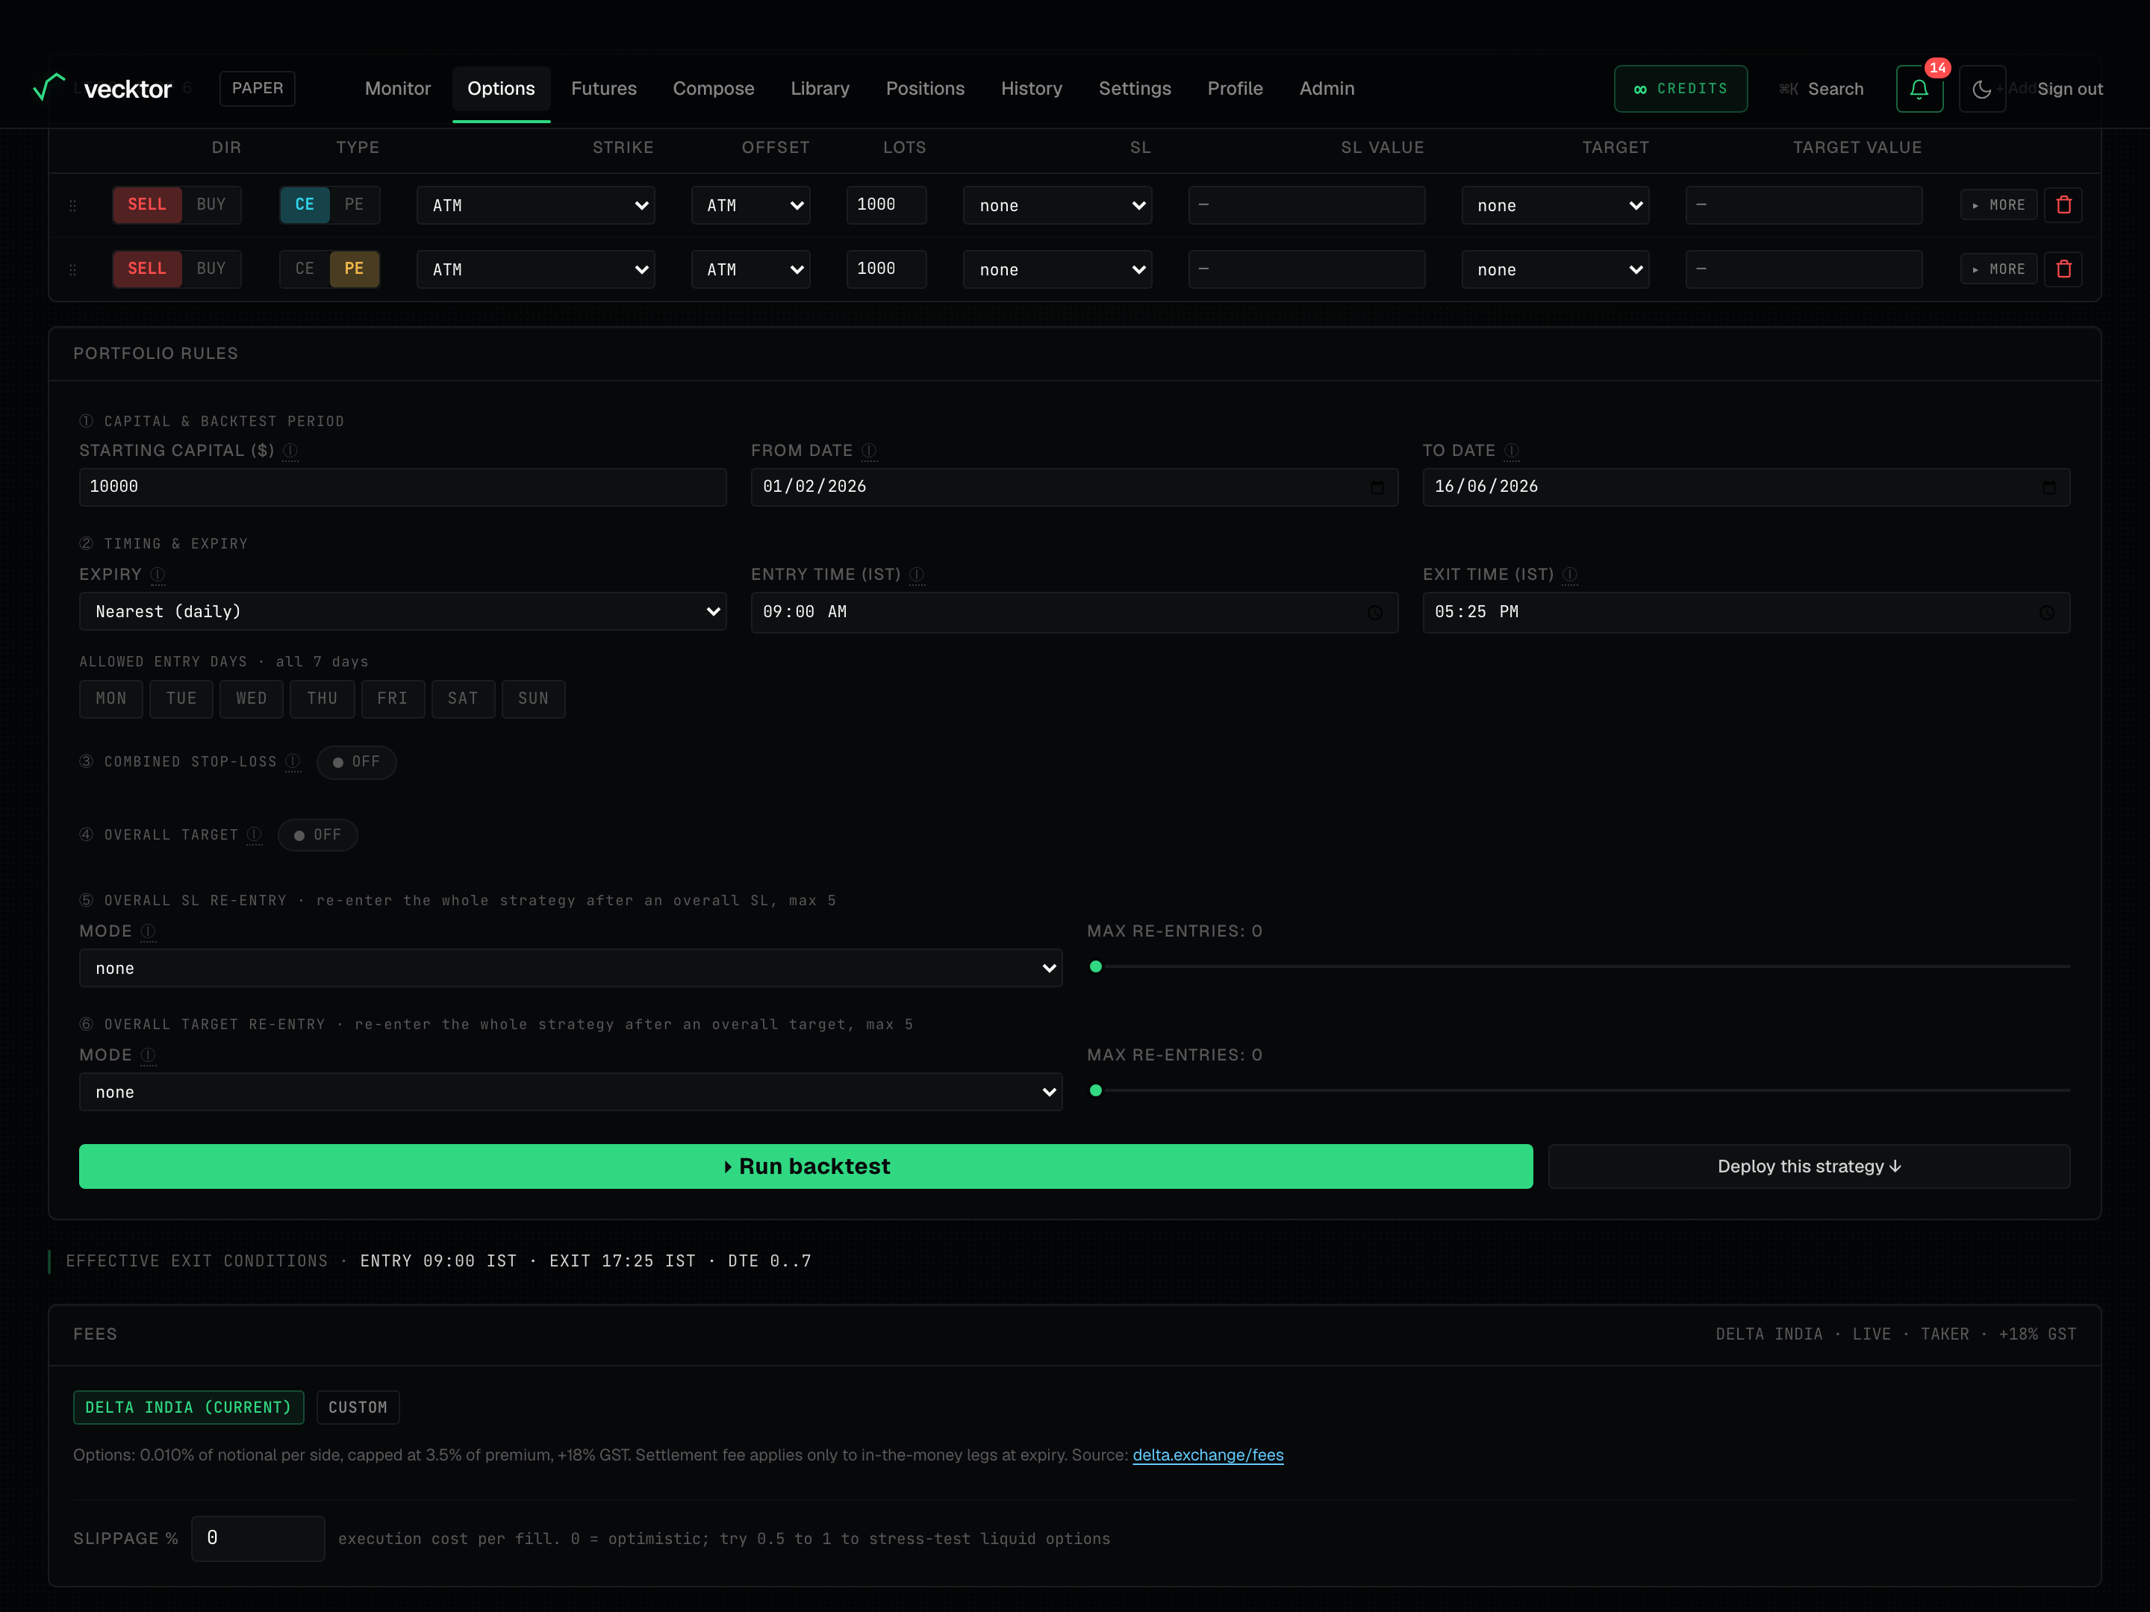Edit the Starting Capital input field
This screenshot has width=2150, height=1612.
[x=402, y=487]
